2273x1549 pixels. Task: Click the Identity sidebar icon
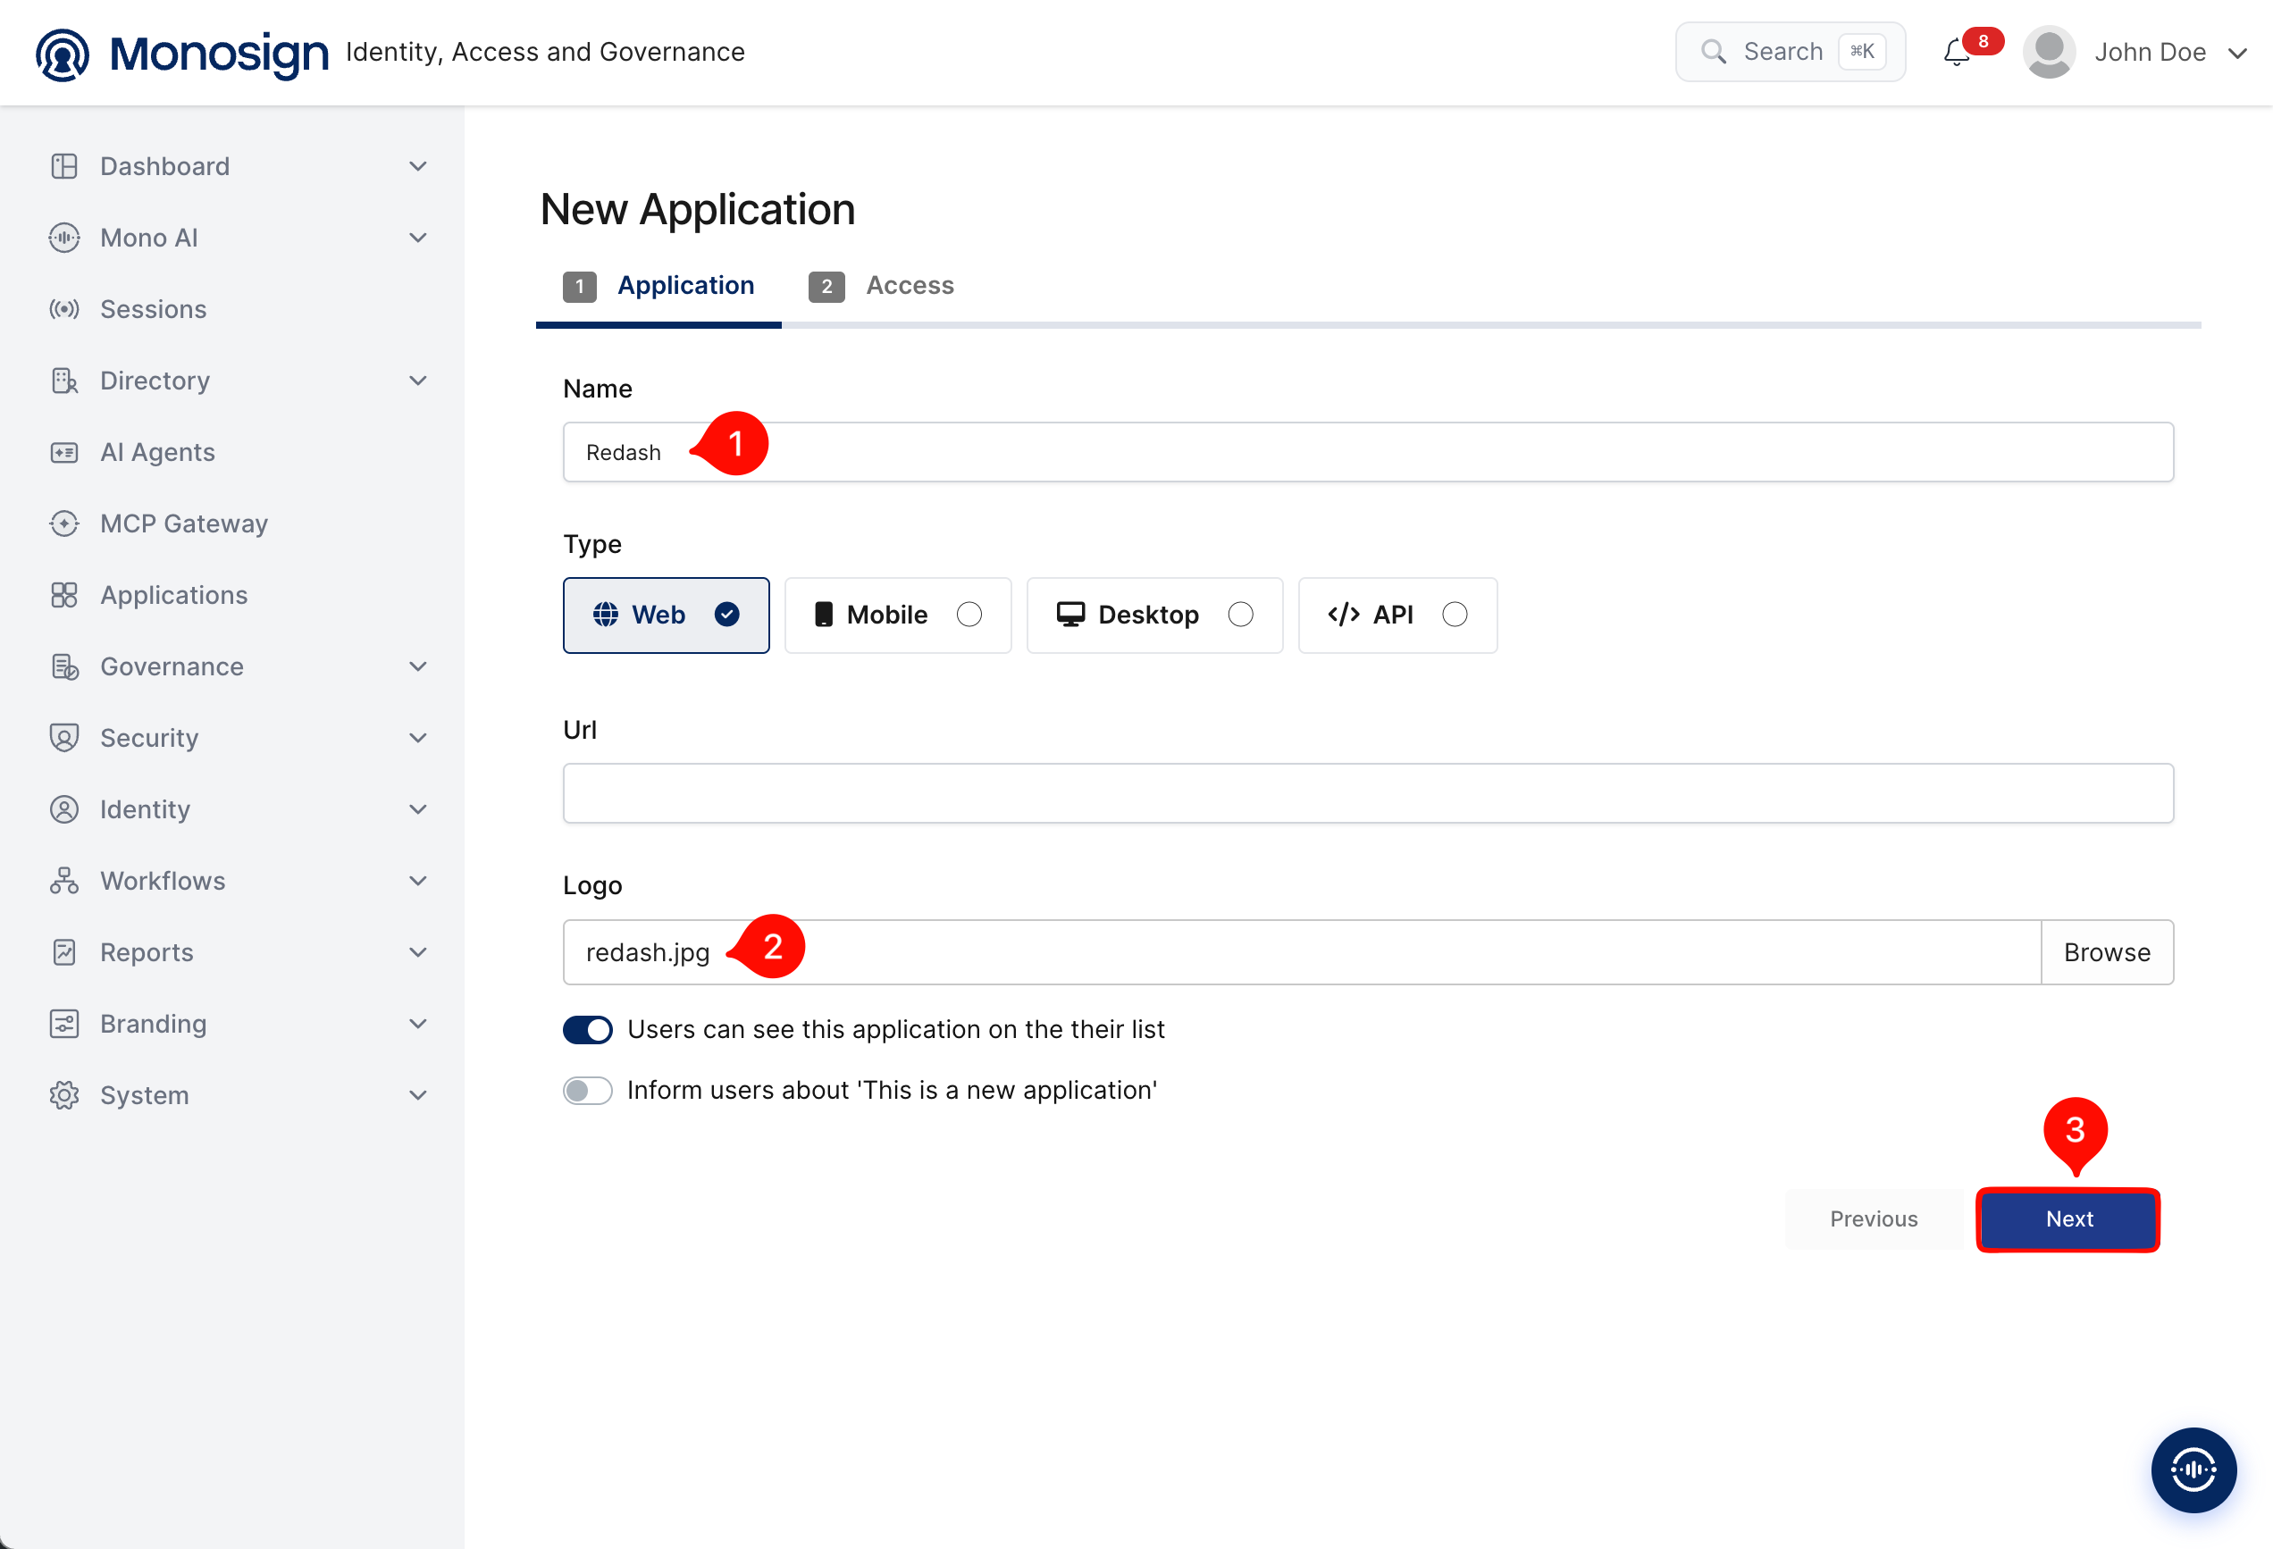pos(64,808)
